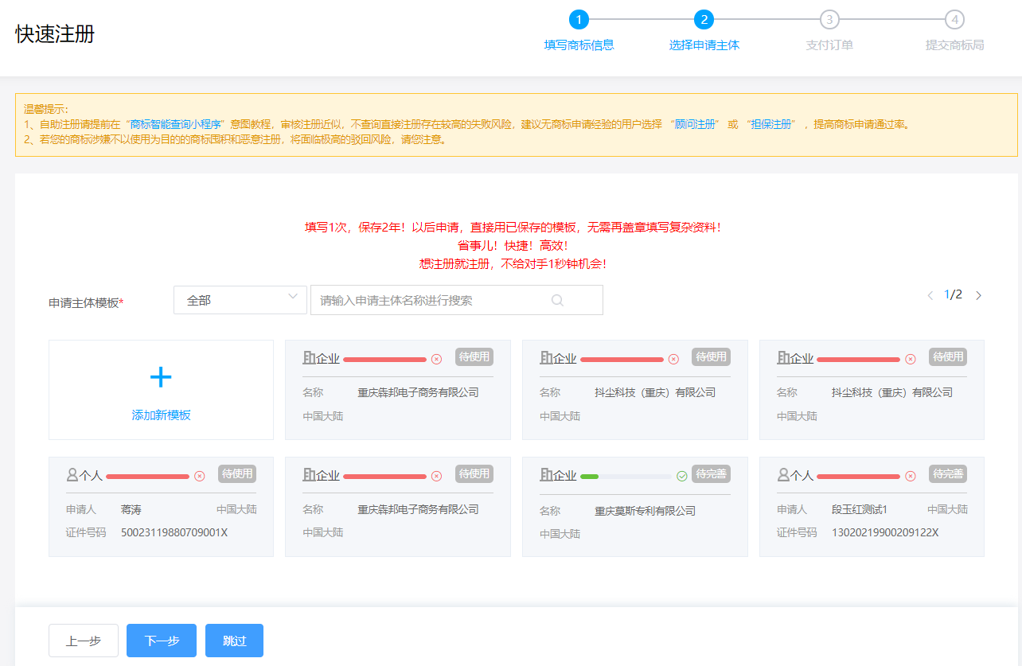This screenshot has width=1022, height=666.
Task: Click the plus icon to add new template
Action: click(161, 377)
